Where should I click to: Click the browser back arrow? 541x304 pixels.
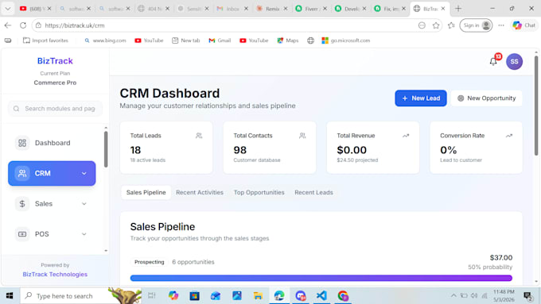point(8,25)
